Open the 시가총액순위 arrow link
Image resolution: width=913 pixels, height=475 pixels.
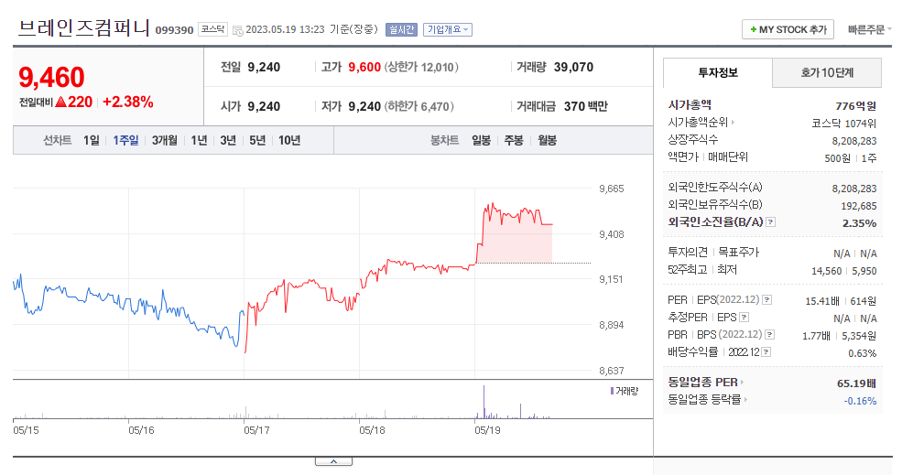point(734,123)
